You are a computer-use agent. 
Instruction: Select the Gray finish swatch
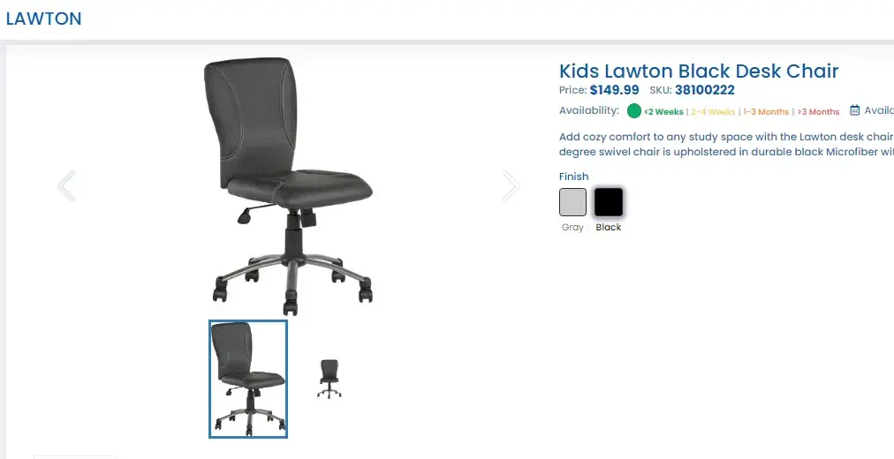(x=572, y=202)
